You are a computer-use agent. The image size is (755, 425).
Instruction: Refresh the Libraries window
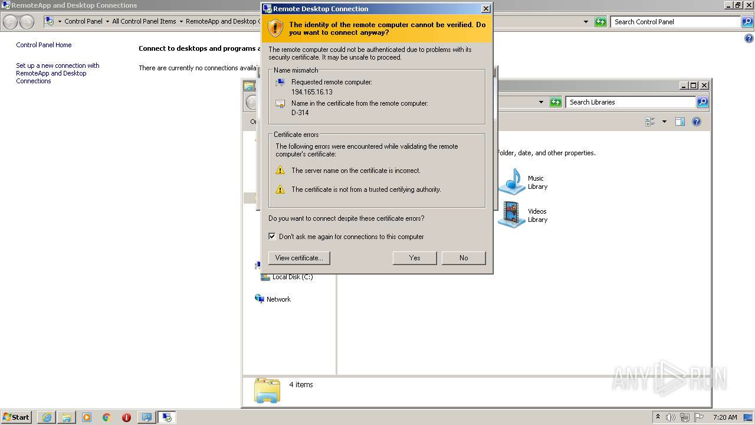tap(556, 102)
